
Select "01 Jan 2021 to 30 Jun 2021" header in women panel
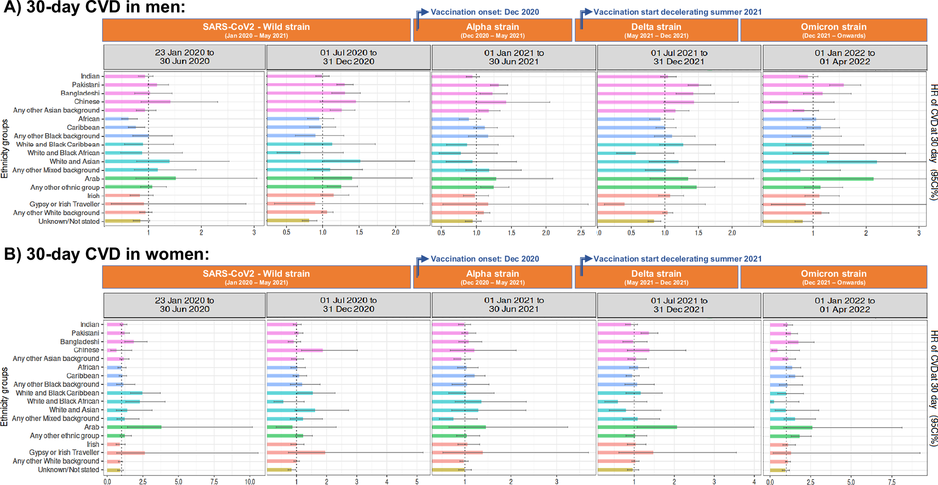[x=514, y=305]
